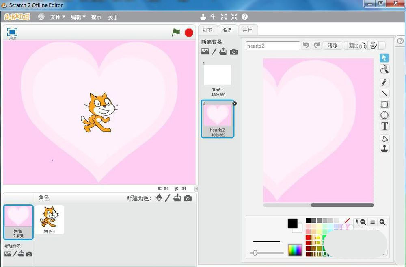406x267 pixels.
Task: Collapse the stage with the small triangle
Action: (x=196, y=189)
